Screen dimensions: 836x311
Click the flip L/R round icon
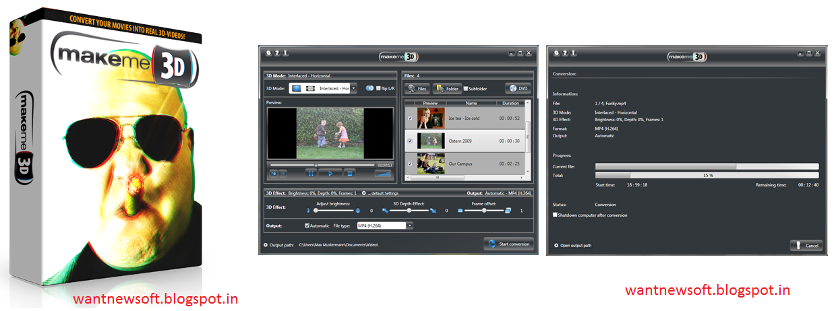[x=369, y=88]
